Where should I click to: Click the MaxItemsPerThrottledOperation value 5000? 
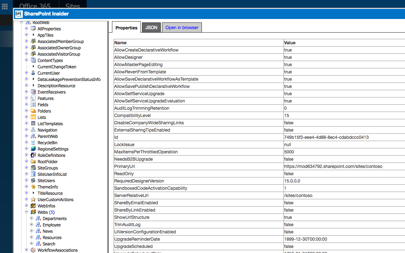[289, 152]
